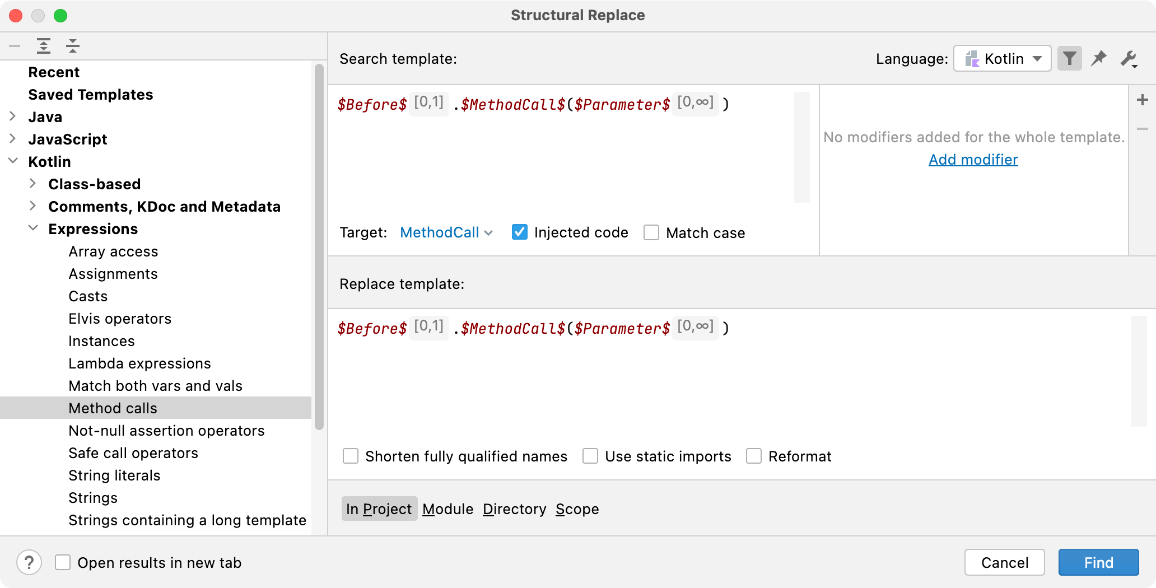The height and width of the screenshot is (588, 1156).
Task: Enable the Match case option
Action: click(651, 232)
